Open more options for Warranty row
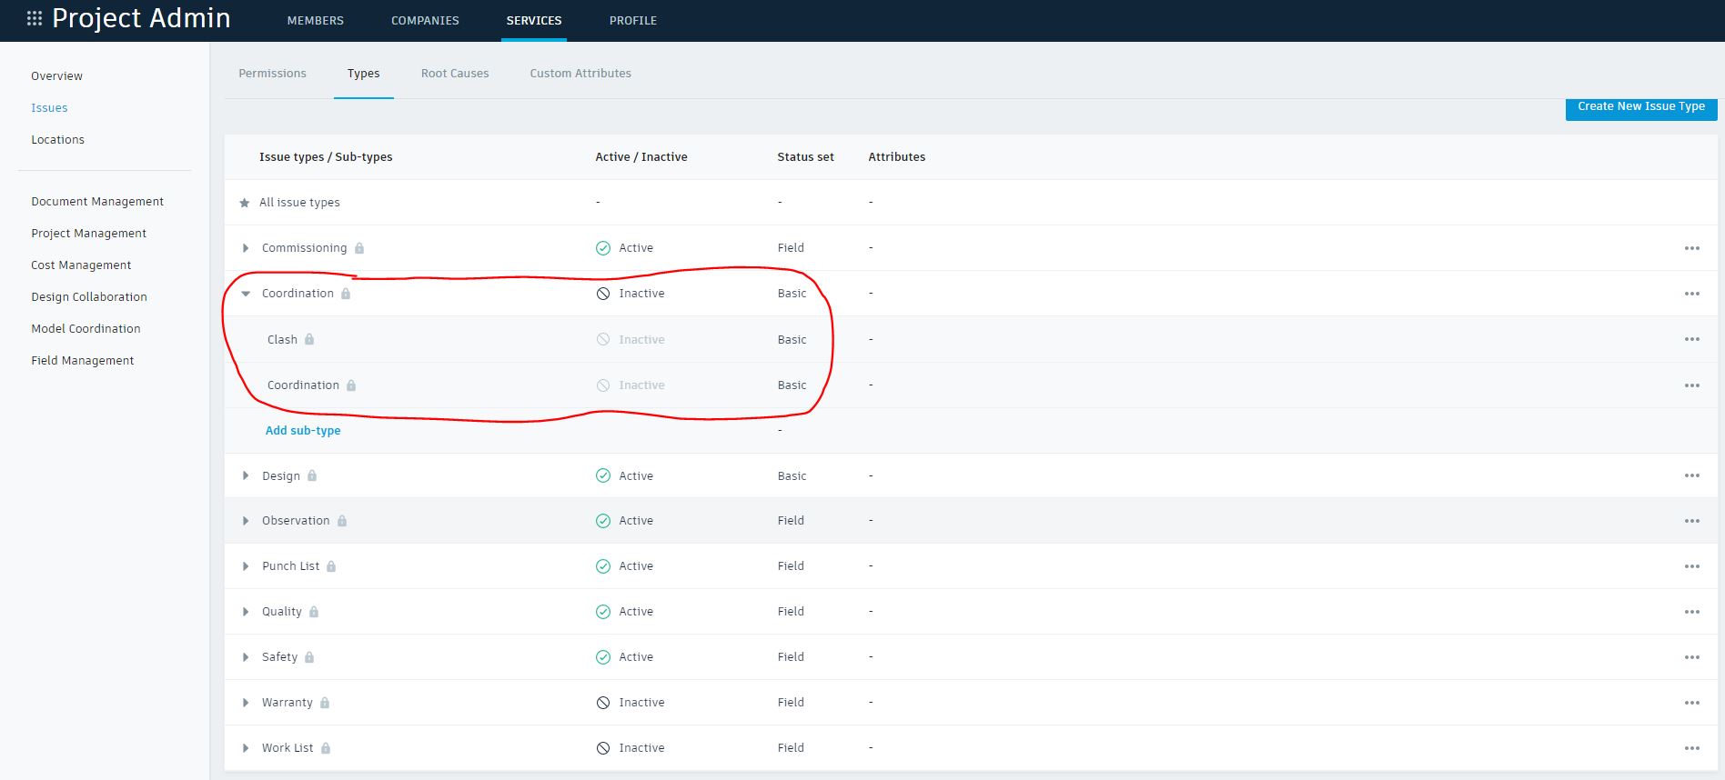This screenshot has width=1725, height=780. click(1691, 703)
